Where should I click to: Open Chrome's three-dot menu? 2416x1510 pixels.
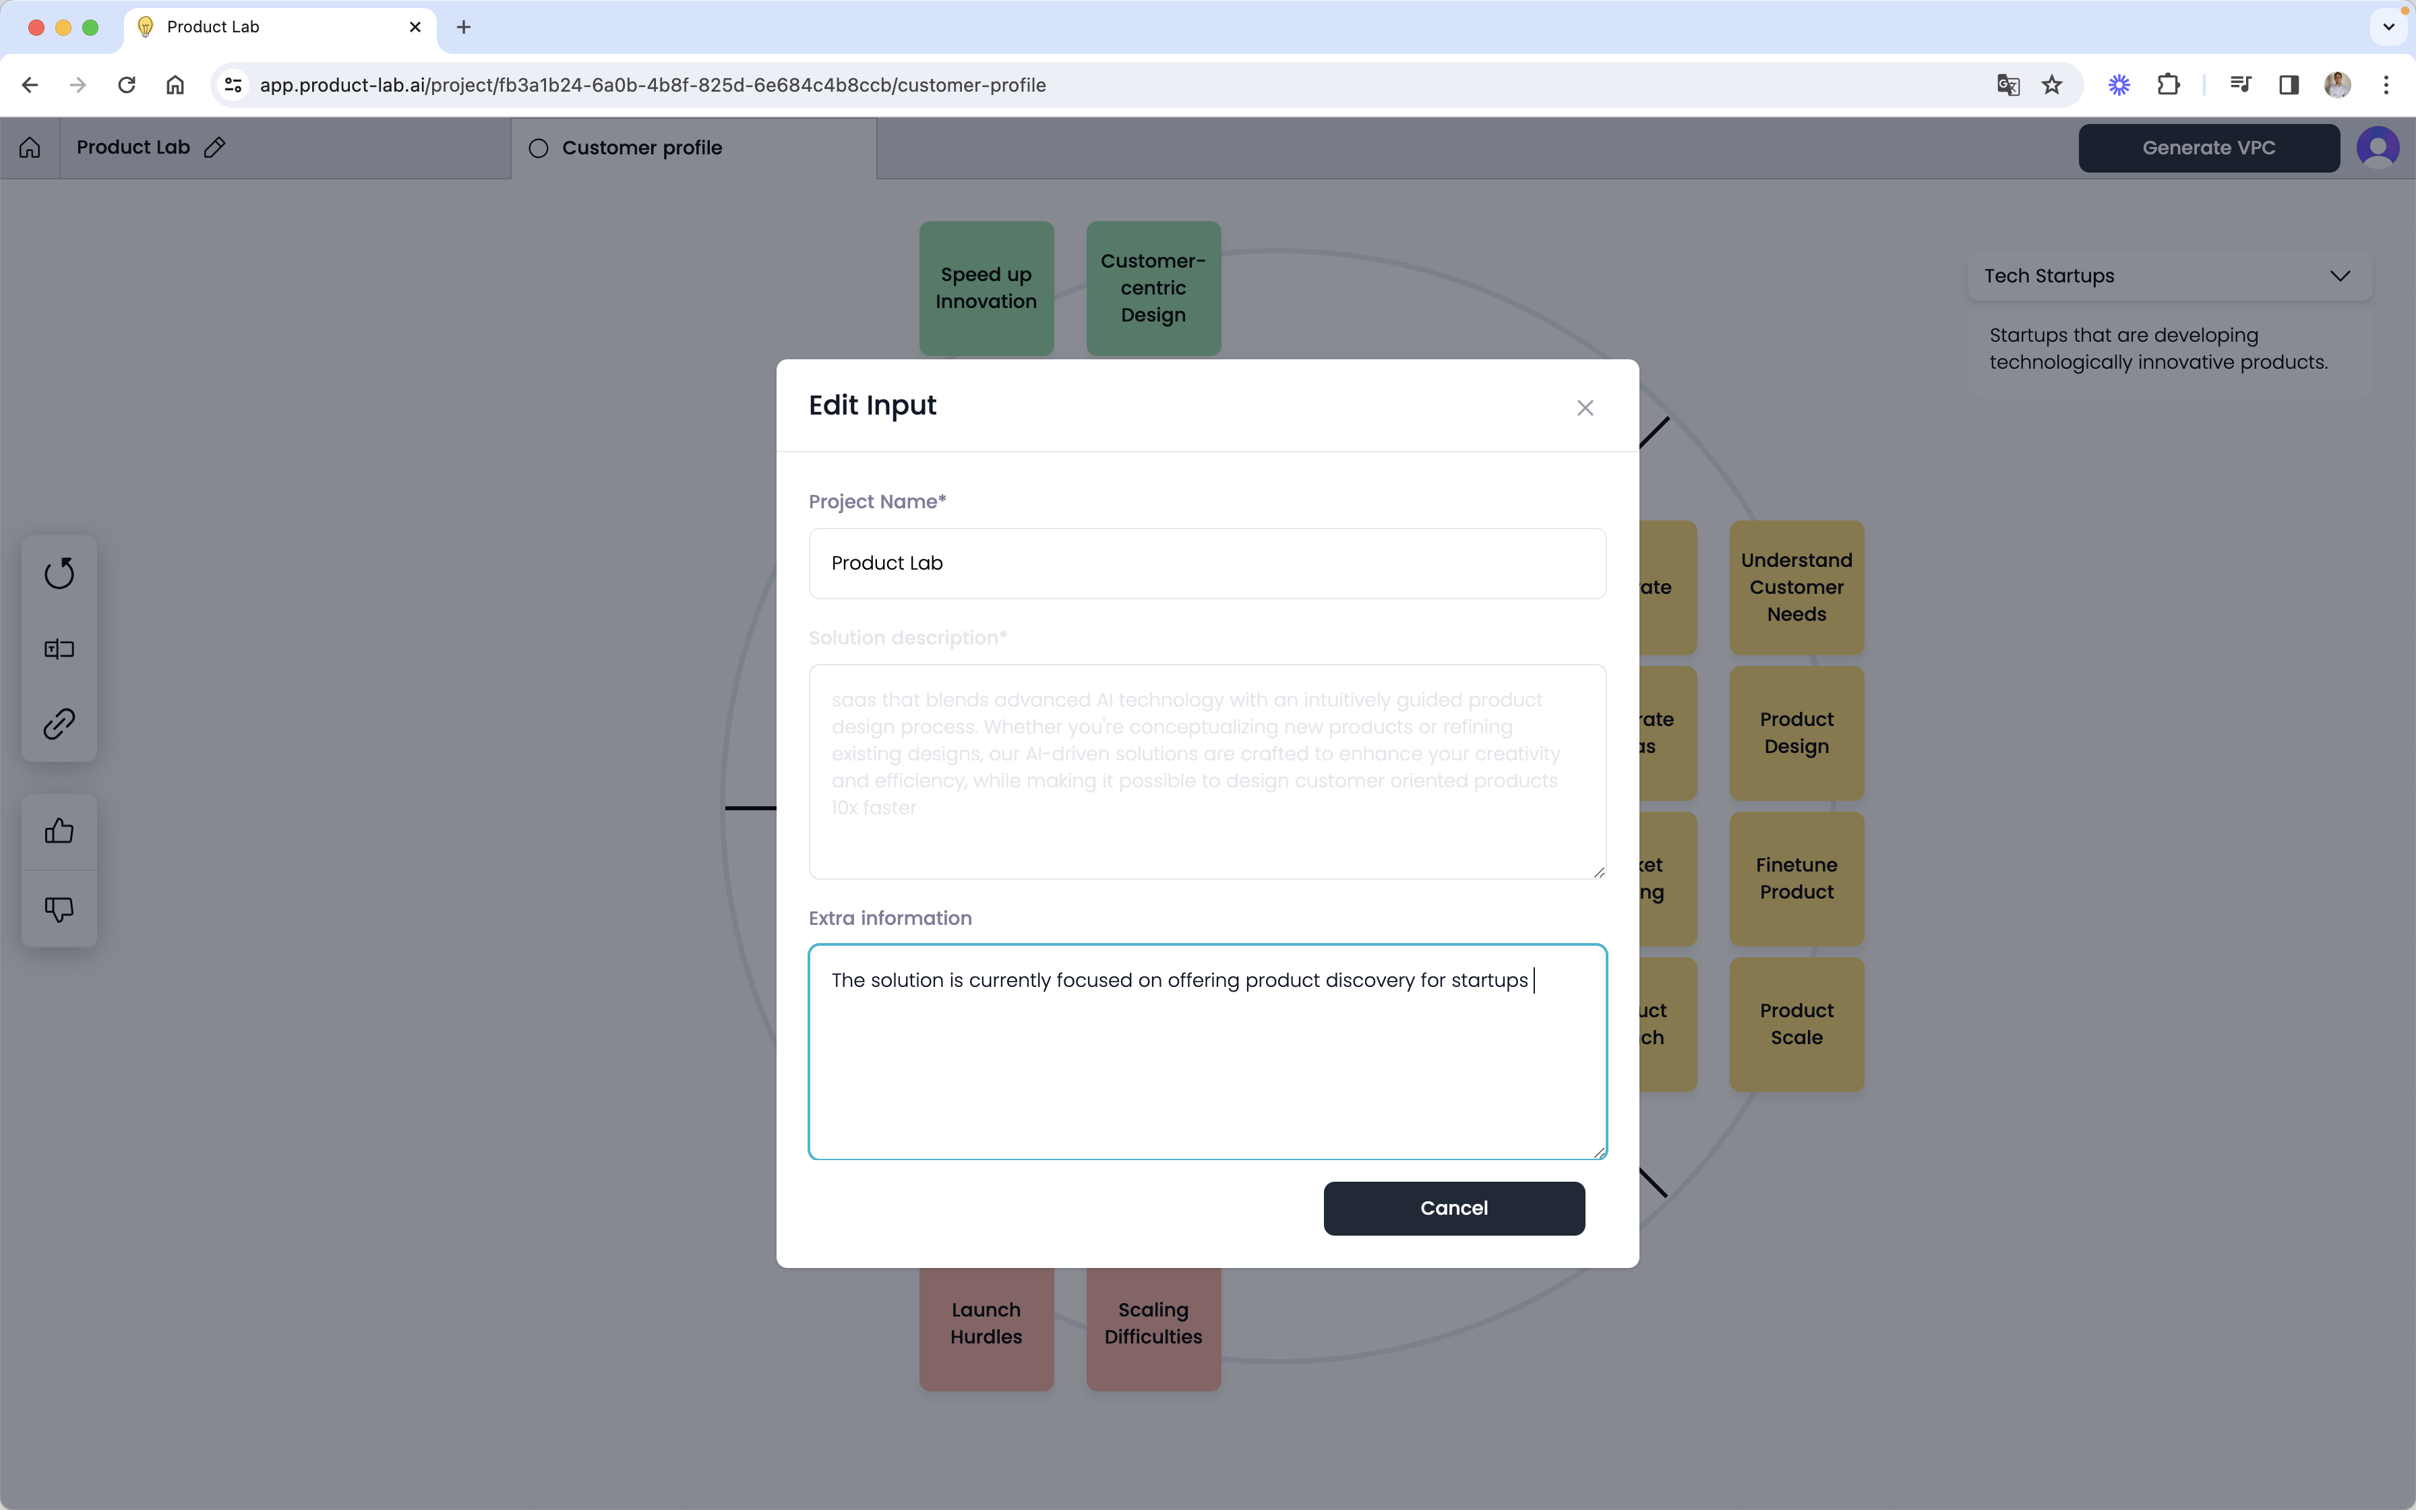[x=2386, y=85]
